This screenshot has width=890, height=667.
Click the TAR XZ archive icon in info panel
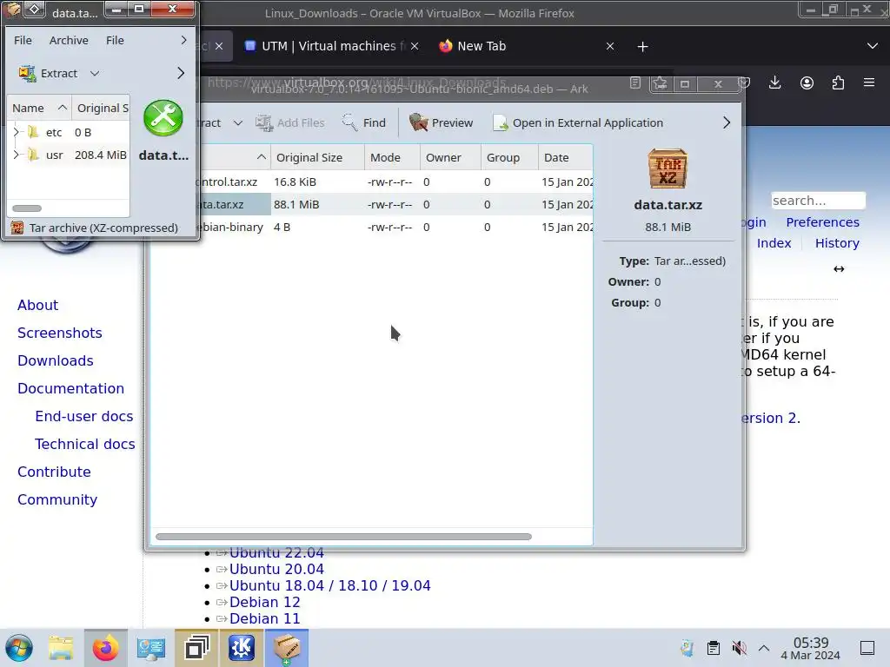667,169
